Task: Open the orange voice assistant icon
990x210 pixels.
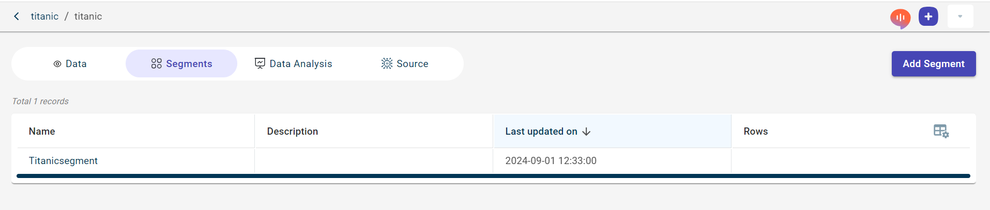Action: click(x=900, y=18)
